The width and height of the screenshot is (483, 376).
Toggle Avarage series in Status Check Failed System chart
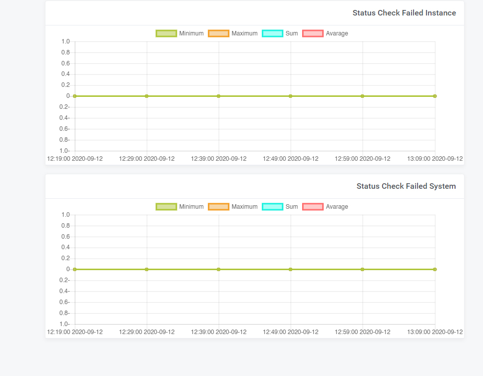(325, 207)
